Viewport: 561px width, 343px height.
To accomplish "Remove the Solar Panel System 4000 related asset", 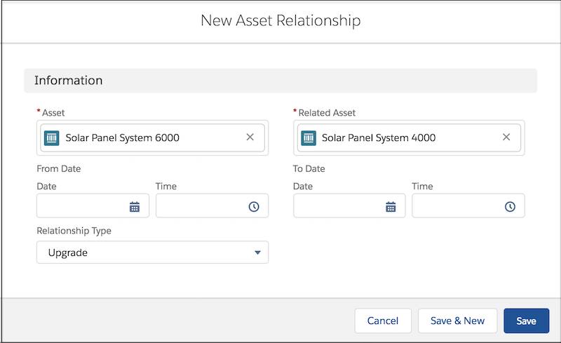I will (x=506, y=137).
